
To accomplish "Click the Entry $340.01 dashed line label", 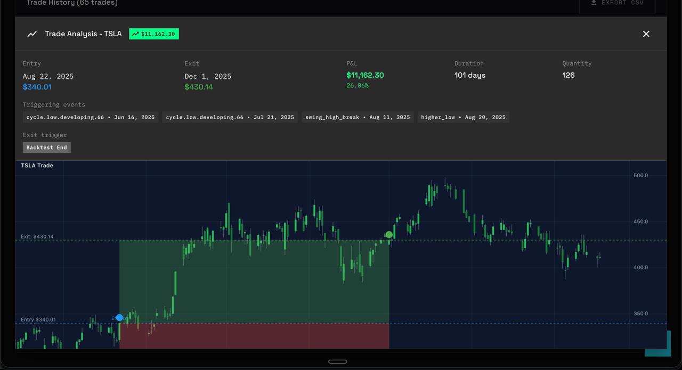I will coord(38,319).
